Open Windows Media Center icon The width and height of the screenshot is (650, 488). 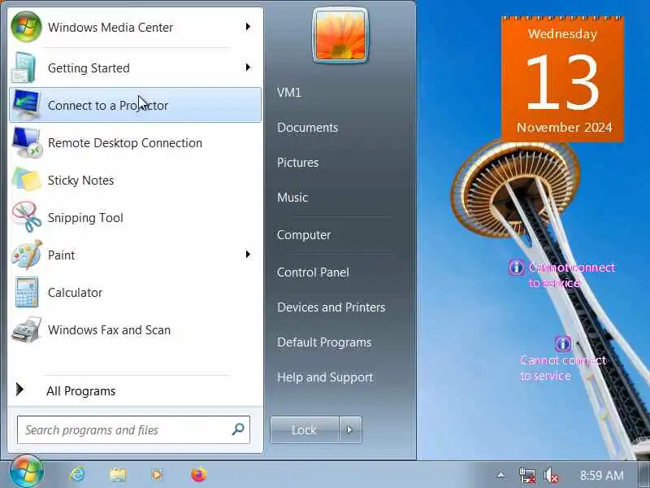coord(26,27)
